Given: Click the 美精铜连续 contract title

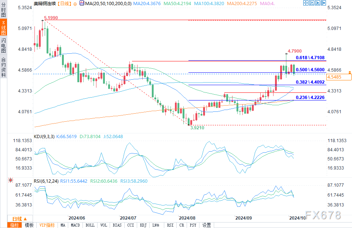Looking at the screenshot, I should [45, 4].
